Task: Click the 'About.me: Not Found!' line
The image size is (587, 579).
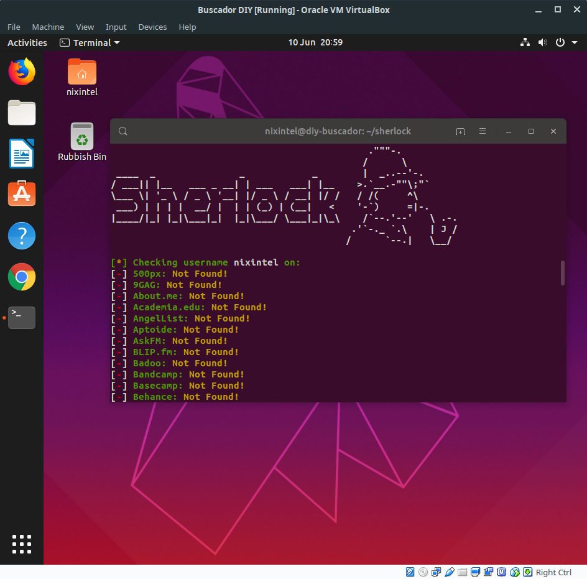Action: (178, 296)
